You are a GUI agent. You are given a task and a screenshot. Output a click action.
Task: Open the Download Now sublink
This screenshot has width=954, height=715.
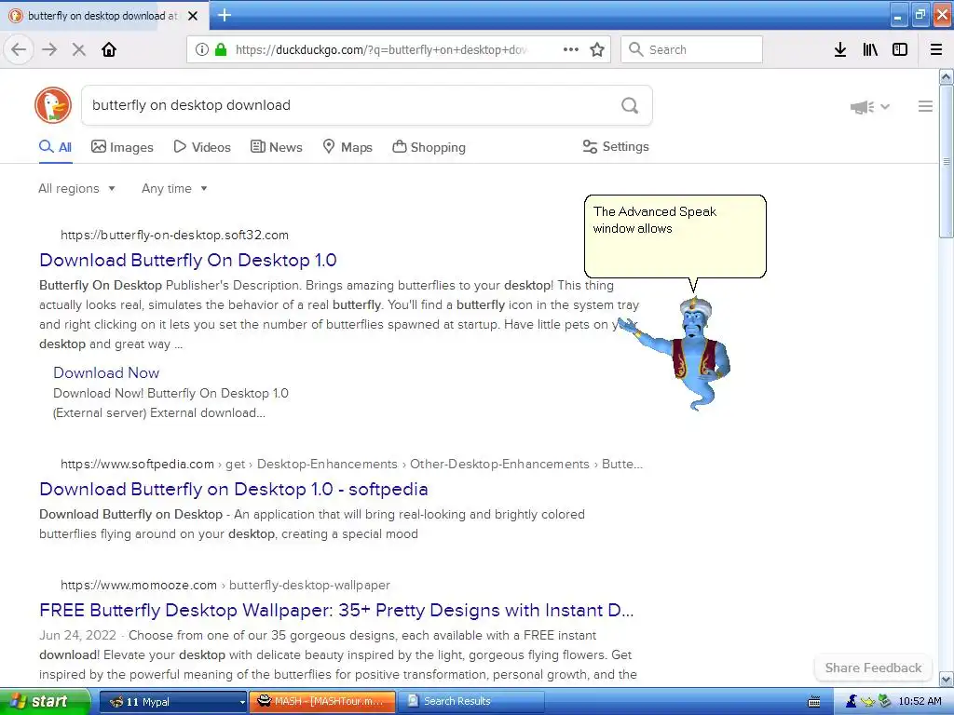pyautogui.click(x=106, y=372)
